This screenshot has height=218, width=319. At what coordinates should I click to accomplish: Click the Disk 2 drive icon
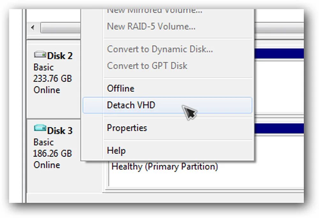click(x=40, y=54)
